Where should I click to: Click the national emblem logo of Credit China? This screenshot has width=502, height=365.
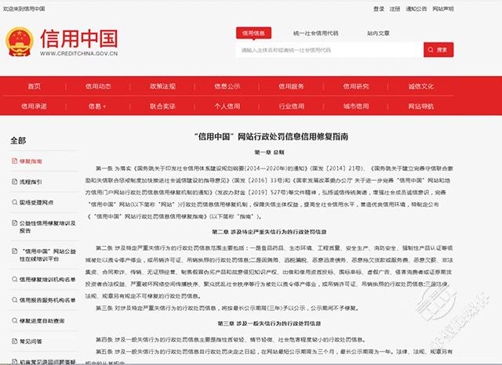coord(20,42)
